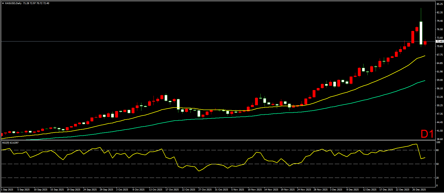Select the large white candle at chart peak

click(x=421, y=33)
